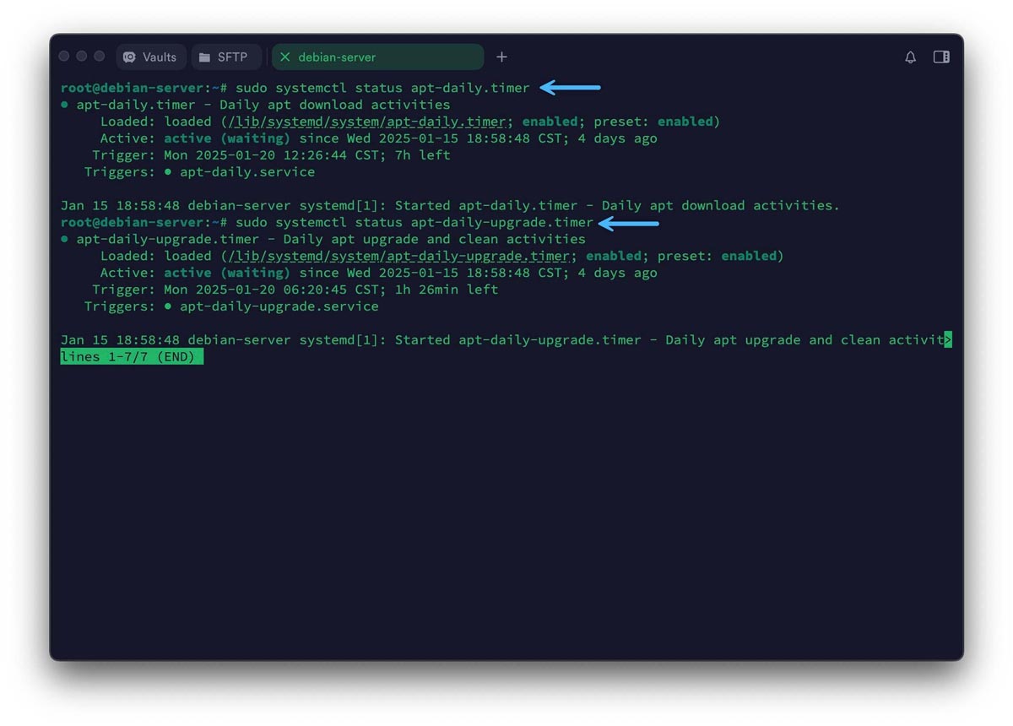The width and height of the screenshot is (1013, 726).
Task: Click the "sudo systemctl status apt-daily.timer" command
Action: (x=382, y=88)
